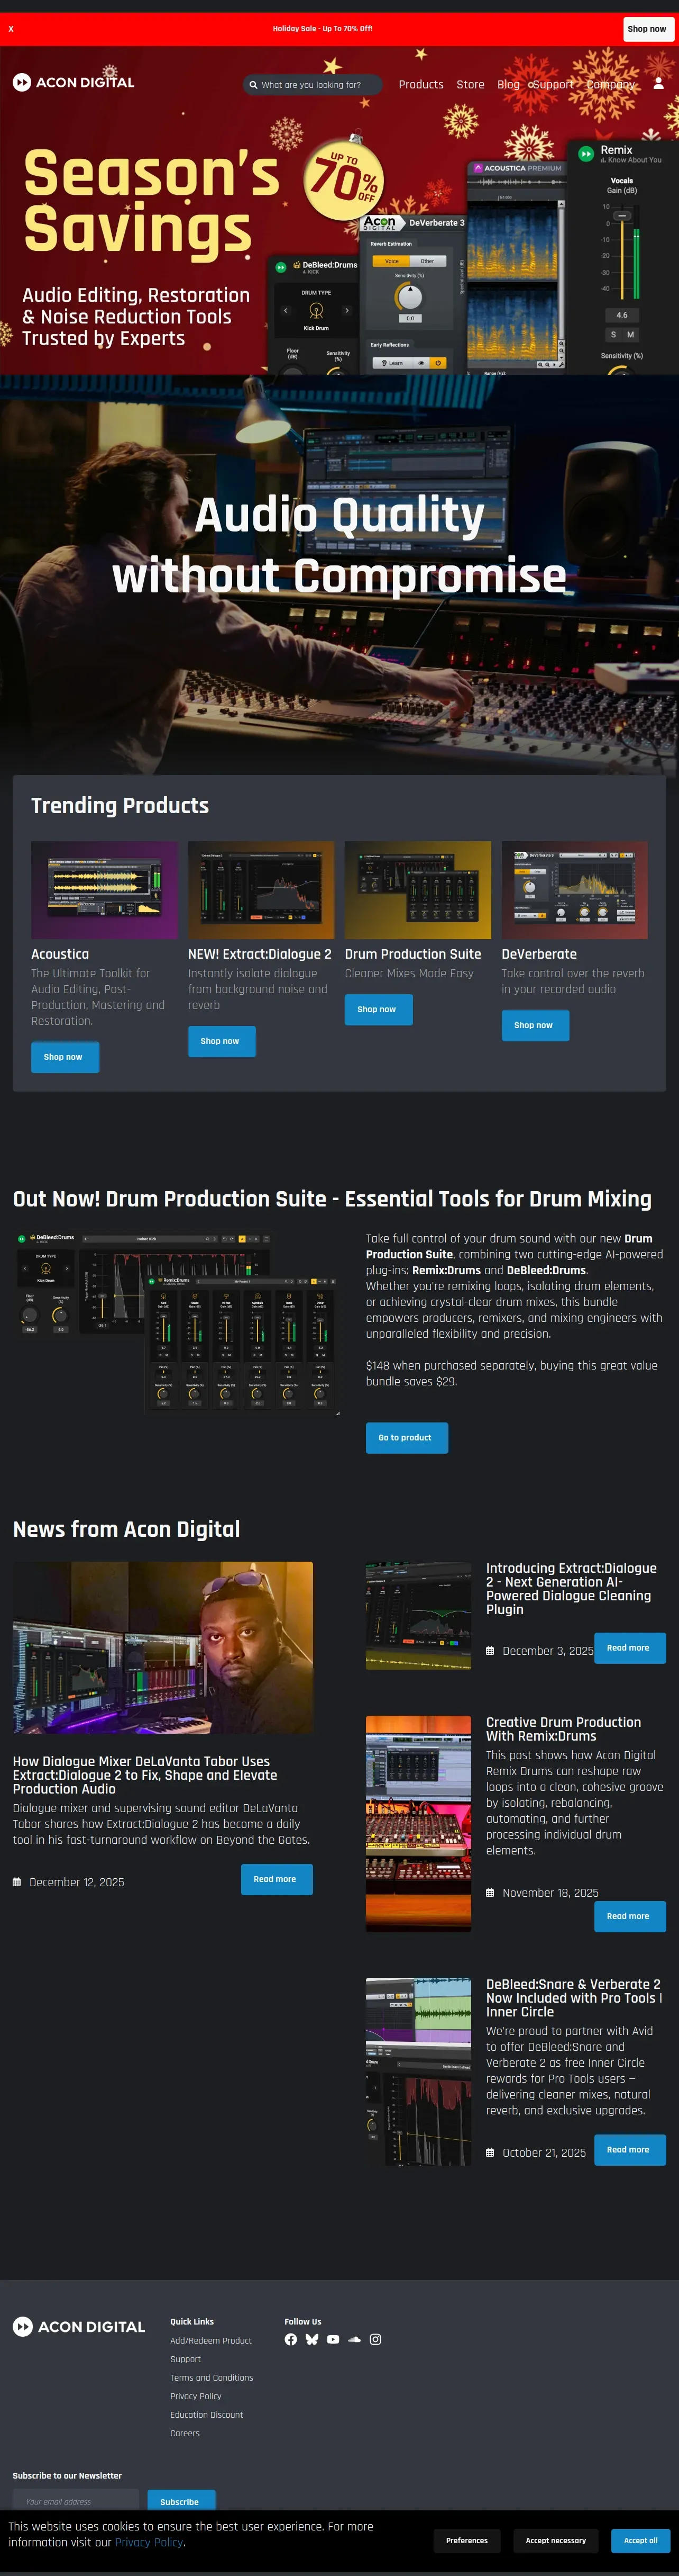679x2576 pixels.
Task: Open the Bluesky butterfly icon
Action: click(311, 2340)
